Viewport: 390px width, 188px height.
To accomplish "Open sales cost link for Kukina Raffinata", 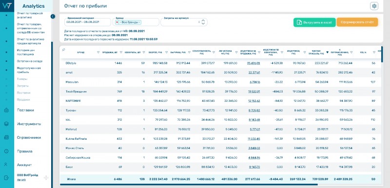I will [x=253, y=139].
